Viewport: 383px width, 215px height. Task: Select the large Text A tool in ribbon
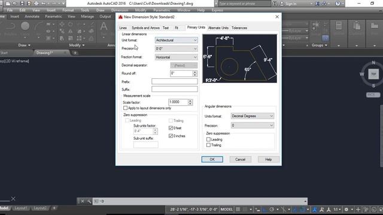click(x=104, y=26)
